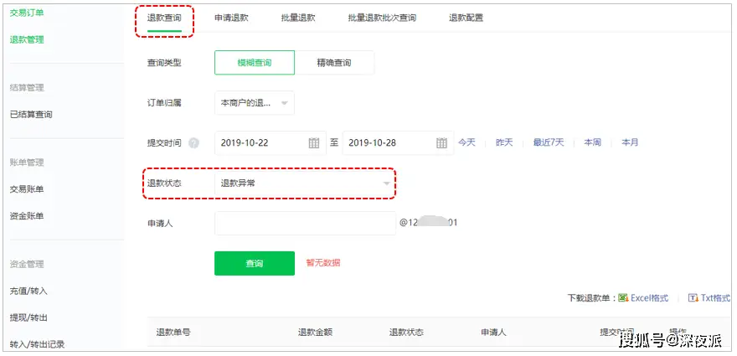The image size is (737, 356).
Task: Choose the 今天 quick date link
Action: [466, 142]
